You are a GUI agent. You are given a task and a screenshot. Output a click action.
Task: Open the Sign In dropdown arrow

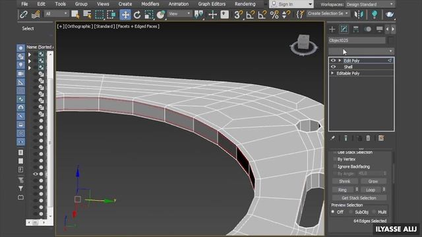(310, 5)
